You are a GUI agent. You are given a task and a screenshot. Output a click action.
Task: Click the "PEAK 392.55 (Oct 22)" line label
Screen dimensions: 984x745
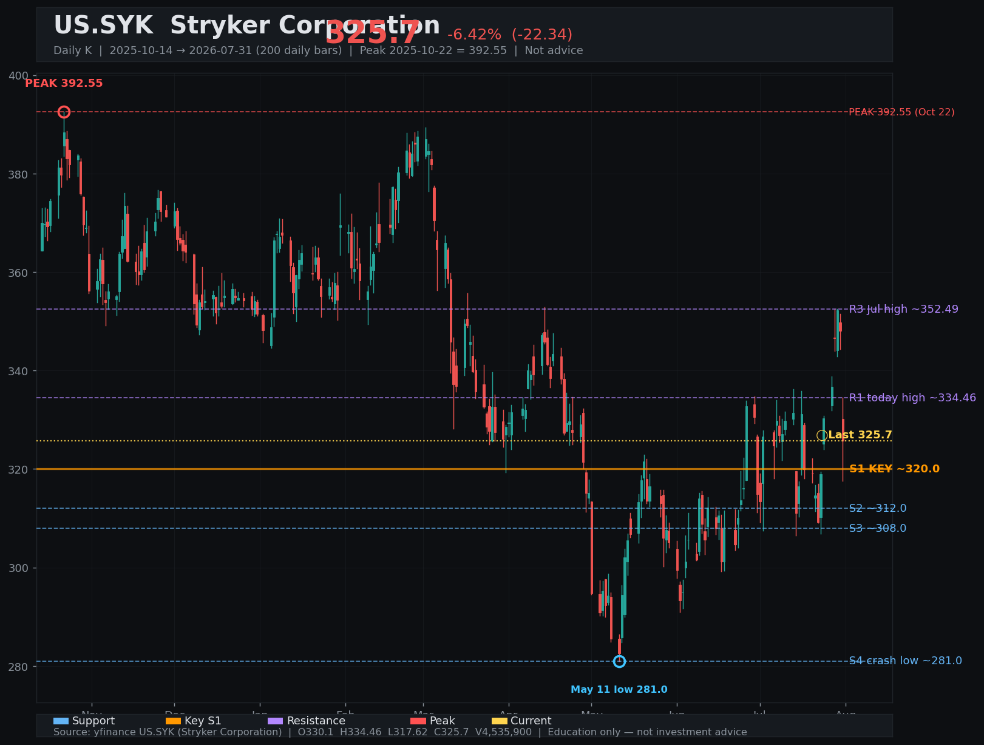point(901,112)
